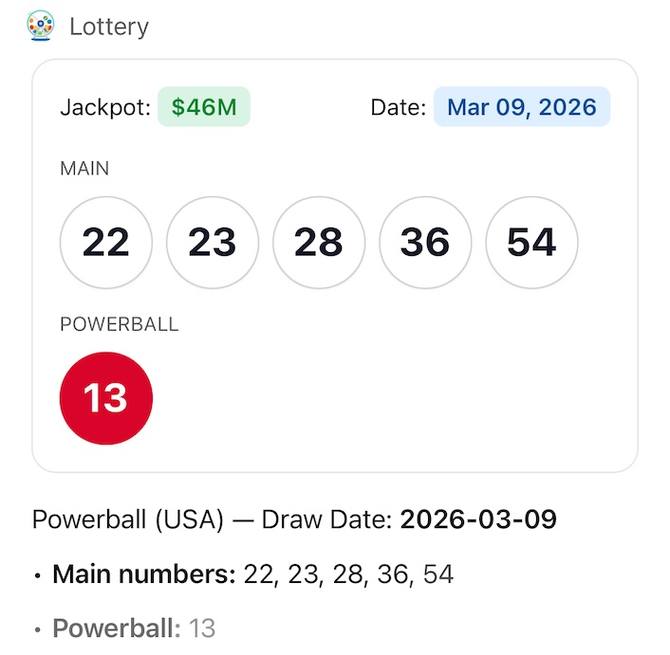
Task: Click the Lottery app icon
Action: point(41,25)
